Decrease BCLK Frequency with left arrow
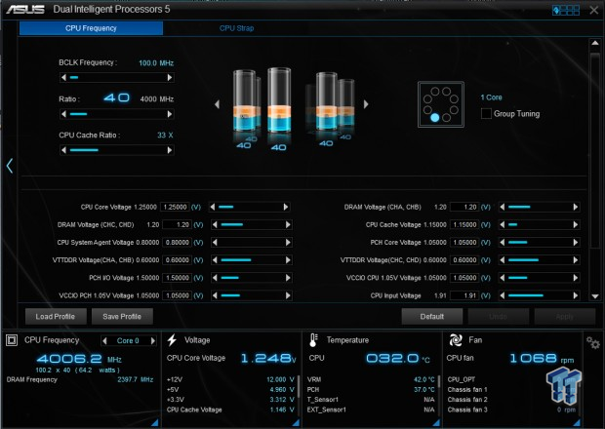605x429 pixels. pos(63,77)
